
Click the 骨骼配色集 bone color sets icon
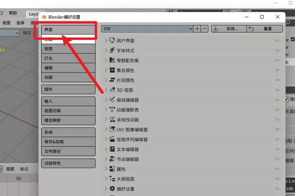(112, 60)
